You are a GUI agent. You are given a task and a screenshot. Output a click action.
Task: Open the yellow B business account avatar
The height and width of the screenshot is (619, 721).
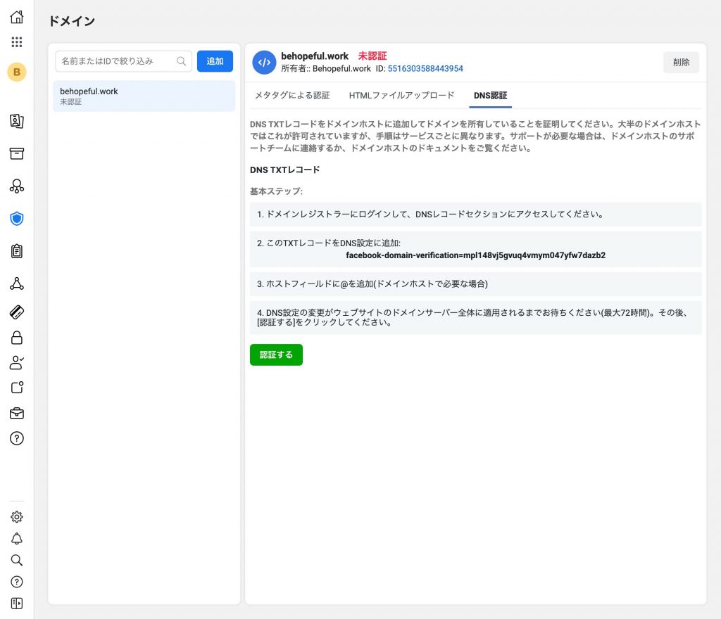17,72
